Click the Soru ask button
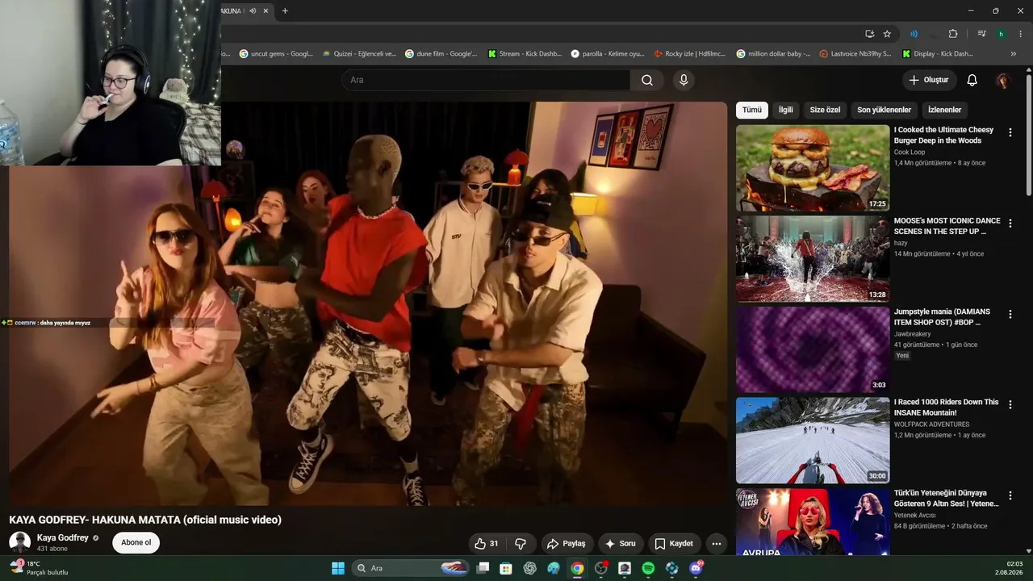This screenshot has height=581, width=1033. (620, 544)
